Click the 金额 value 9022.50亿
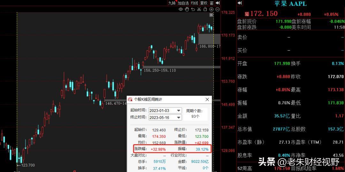Screen dimensions: 345x172 pyautogui.click(x=200, y=162)
